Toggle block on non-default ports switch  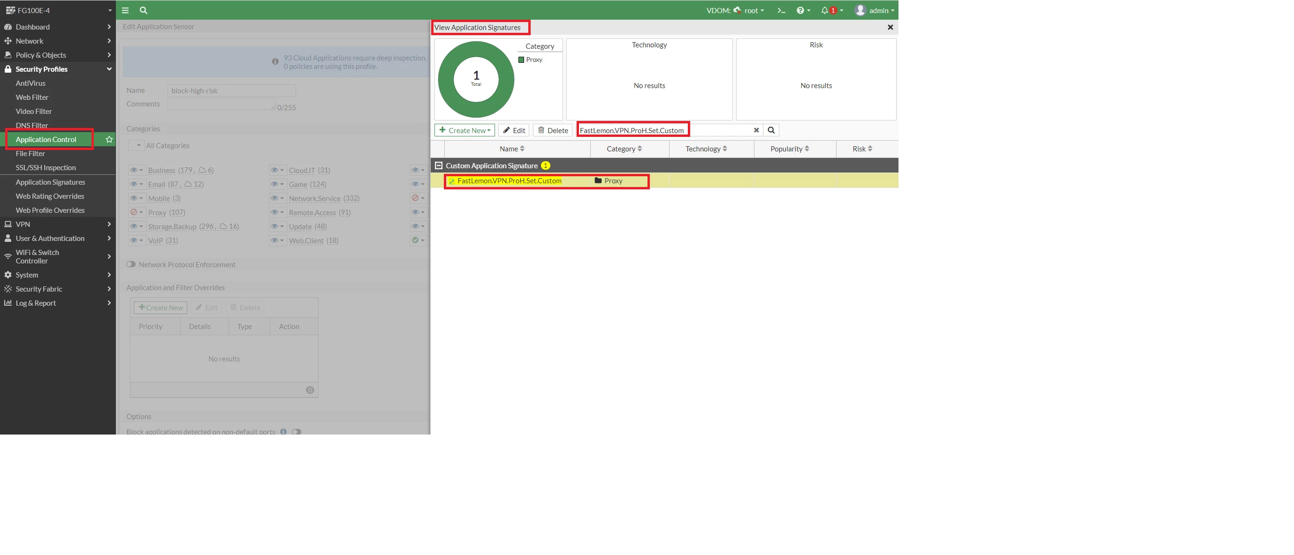[297, 432]
